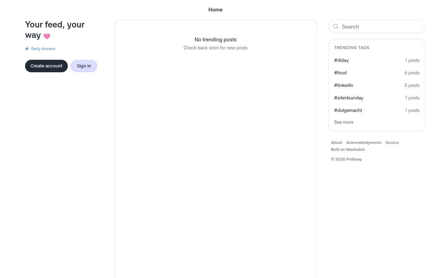Click the Sign in button
445x278 pixels.
84,66
